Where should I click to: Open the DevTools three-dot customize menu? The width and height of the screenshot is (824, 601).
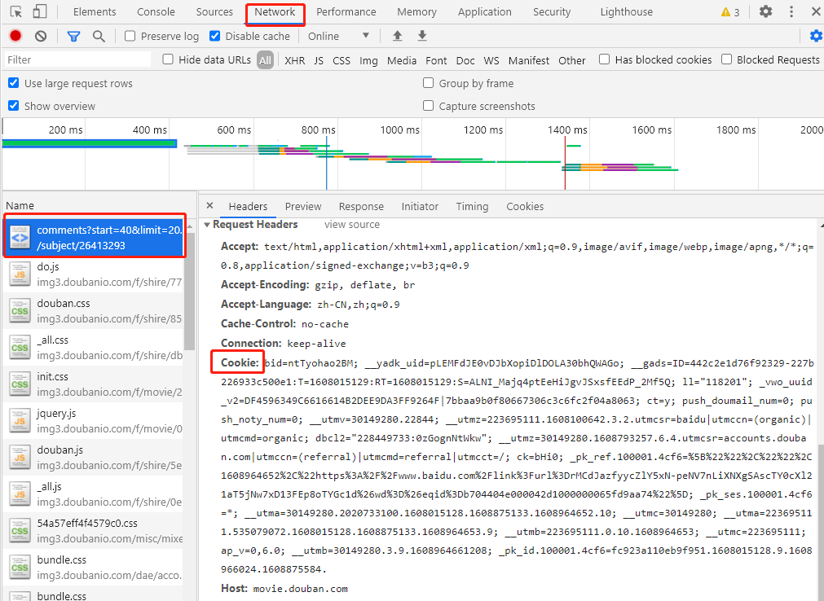pos(791,12)
